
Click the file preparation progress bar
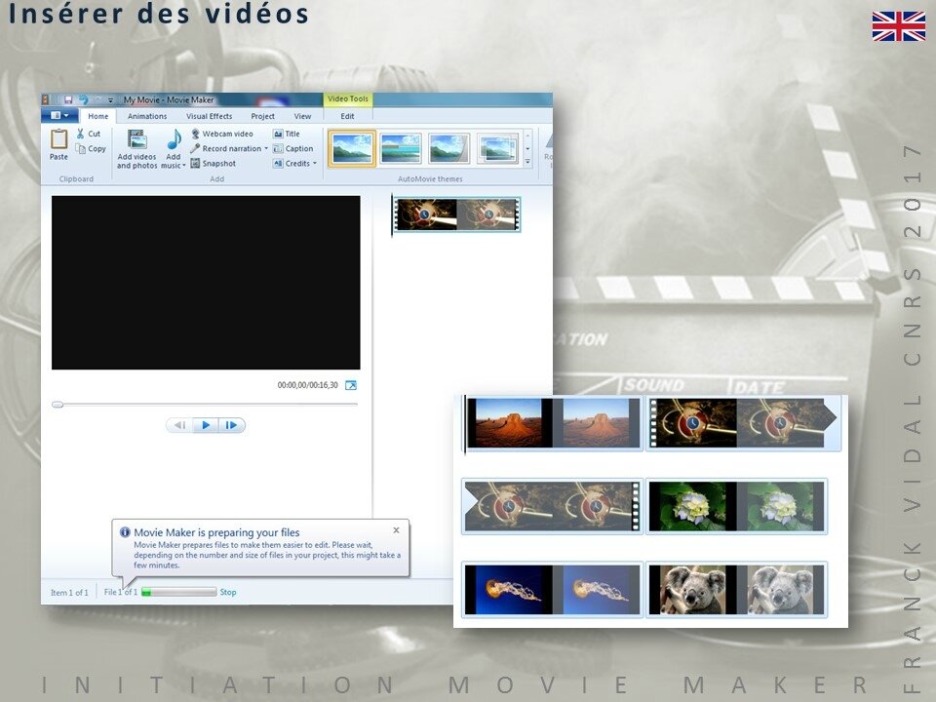pyautogui.click(x=179, y=592)
